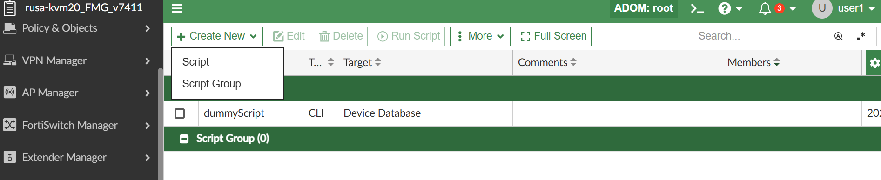The height and width of the screenshot is (180, 881).
Task: Toggle the hamburger sidebar menu icon
Action: (x=177, y=8)
